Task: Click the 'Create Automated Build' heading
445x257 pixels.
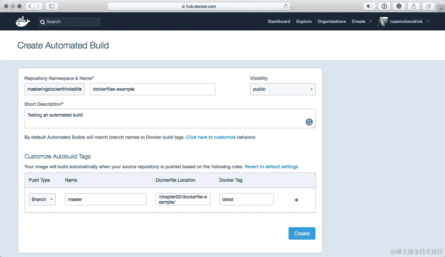Action: pyautogui.click(x=63, y=46)
